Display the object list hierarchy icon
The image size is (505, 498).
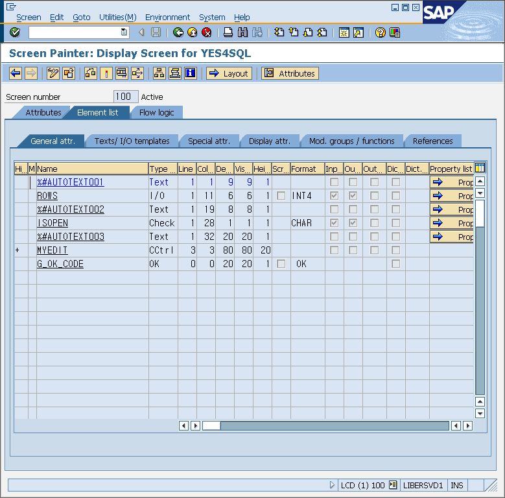click(x=159, y=73)
